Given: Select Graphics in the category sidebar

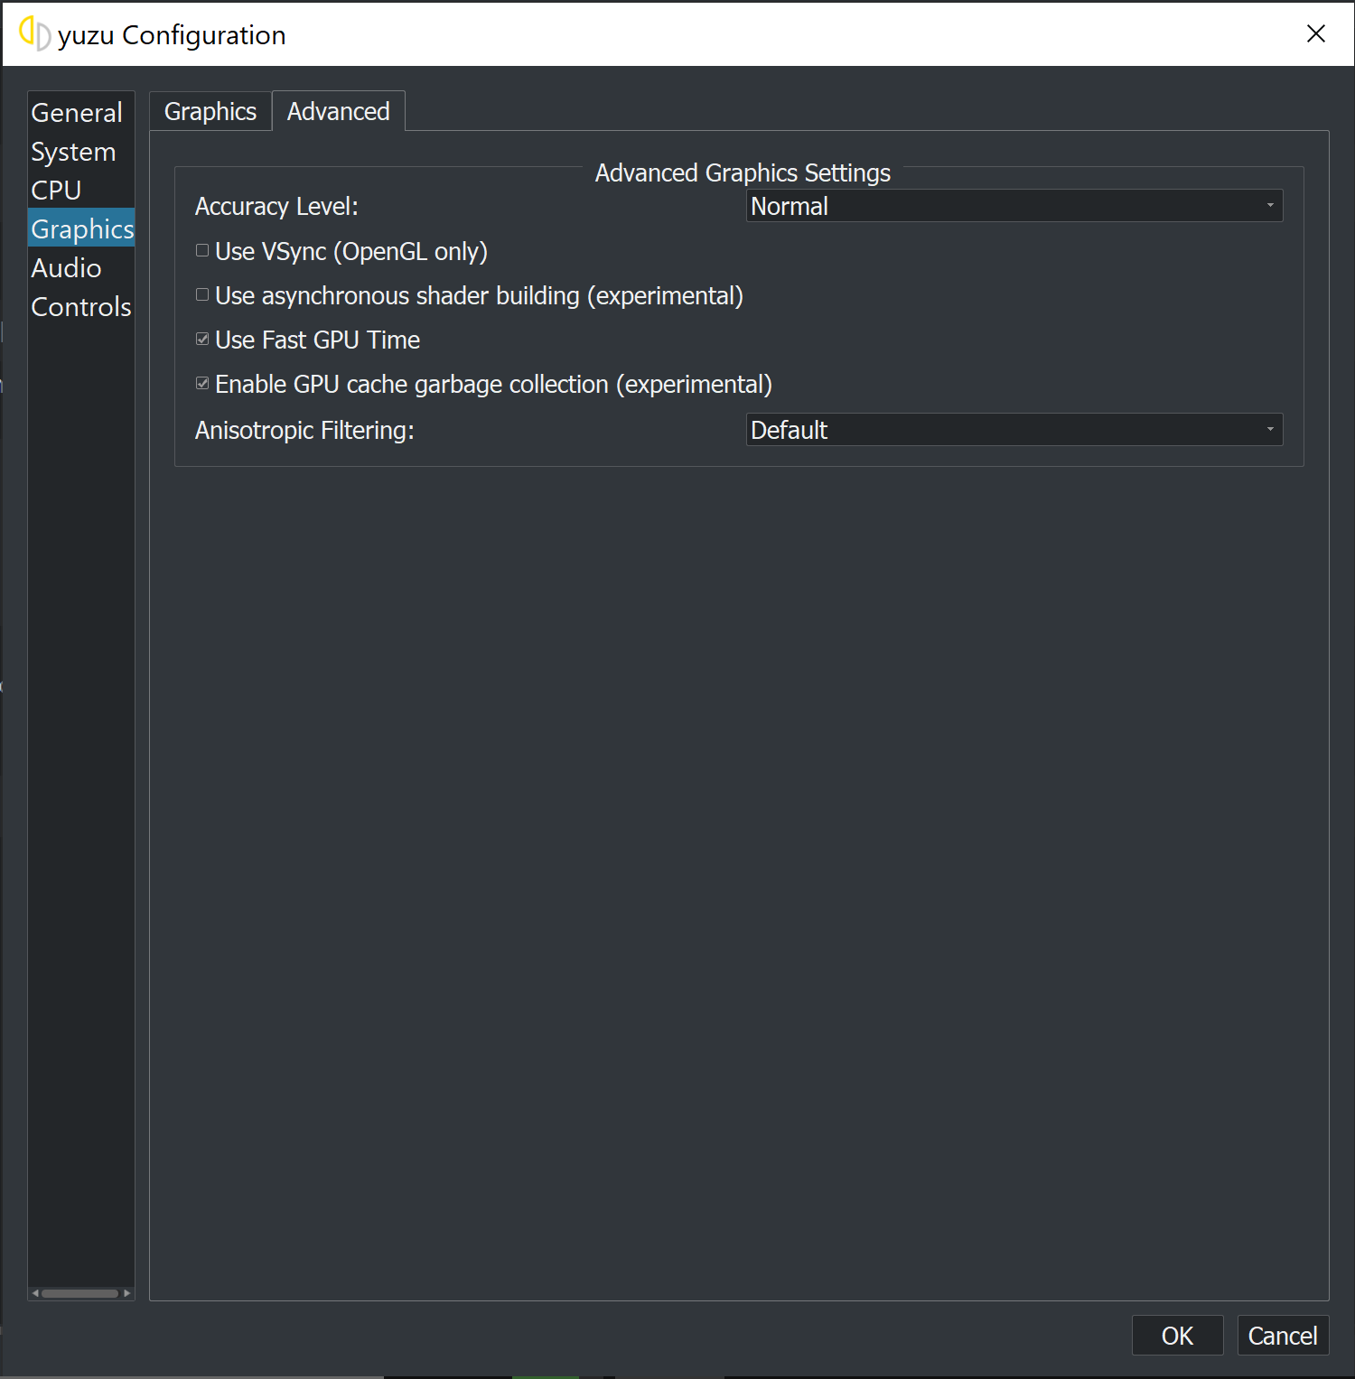Looking at the screenshot, I should (81, 229).
